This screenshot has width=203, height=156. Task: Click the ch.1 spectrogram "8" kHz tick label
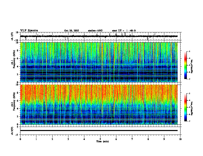tap(18, 50)
